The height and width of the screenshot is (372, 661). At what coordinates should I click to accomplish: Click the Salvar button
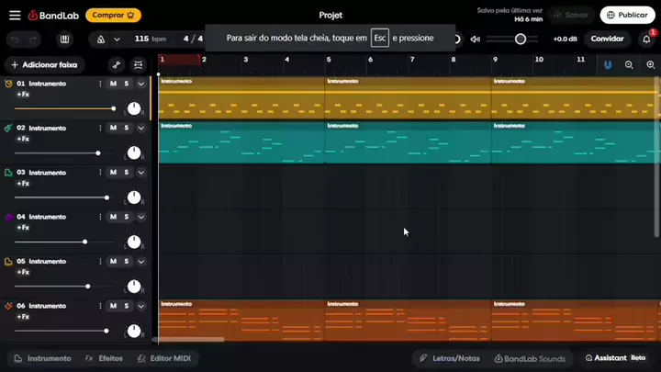coord(571,16)
